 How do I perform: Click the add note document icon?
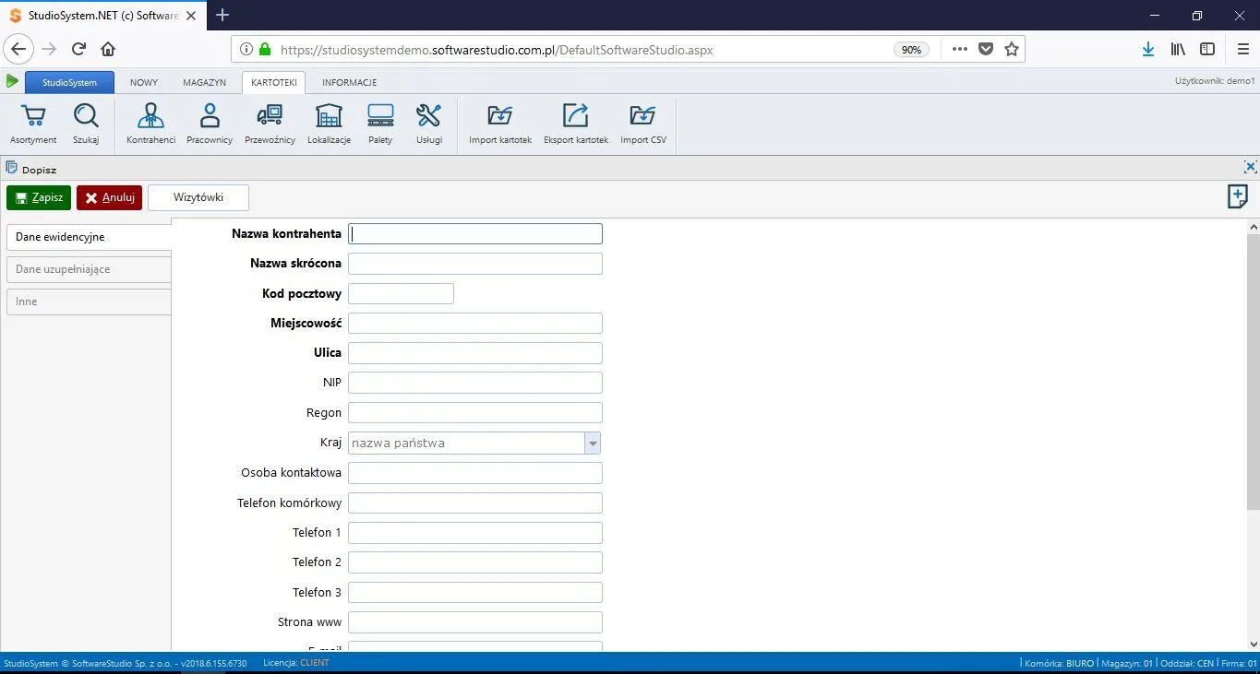pyautogui.click(x=1238, y=196)
